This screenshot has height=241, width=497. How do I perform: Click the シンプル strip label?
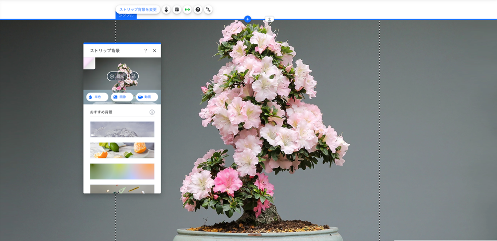pyautogui.click(x=126, y=15)
